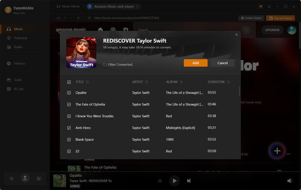Go to Music Home breadcrumb
The image size is (301, 190).
68,6
